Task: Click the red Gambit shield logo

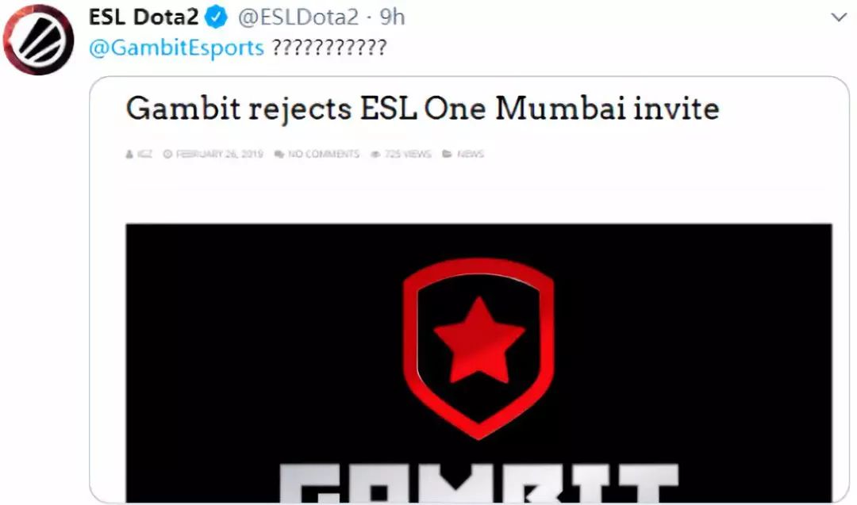Action: point(478,348)
